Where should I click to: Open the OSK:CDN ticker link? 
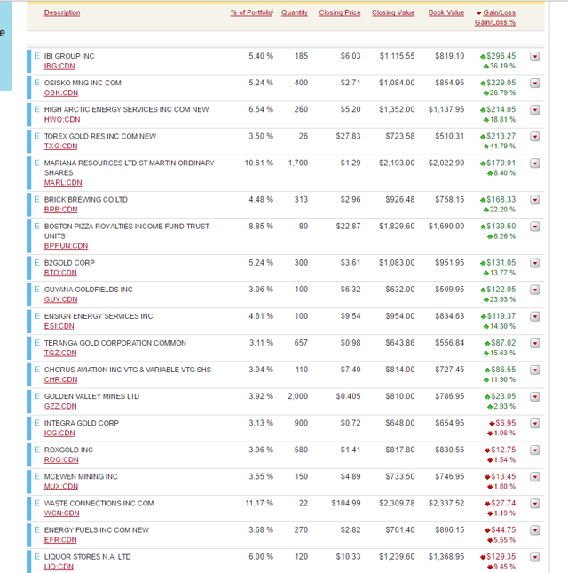click(x=61, y=92)
